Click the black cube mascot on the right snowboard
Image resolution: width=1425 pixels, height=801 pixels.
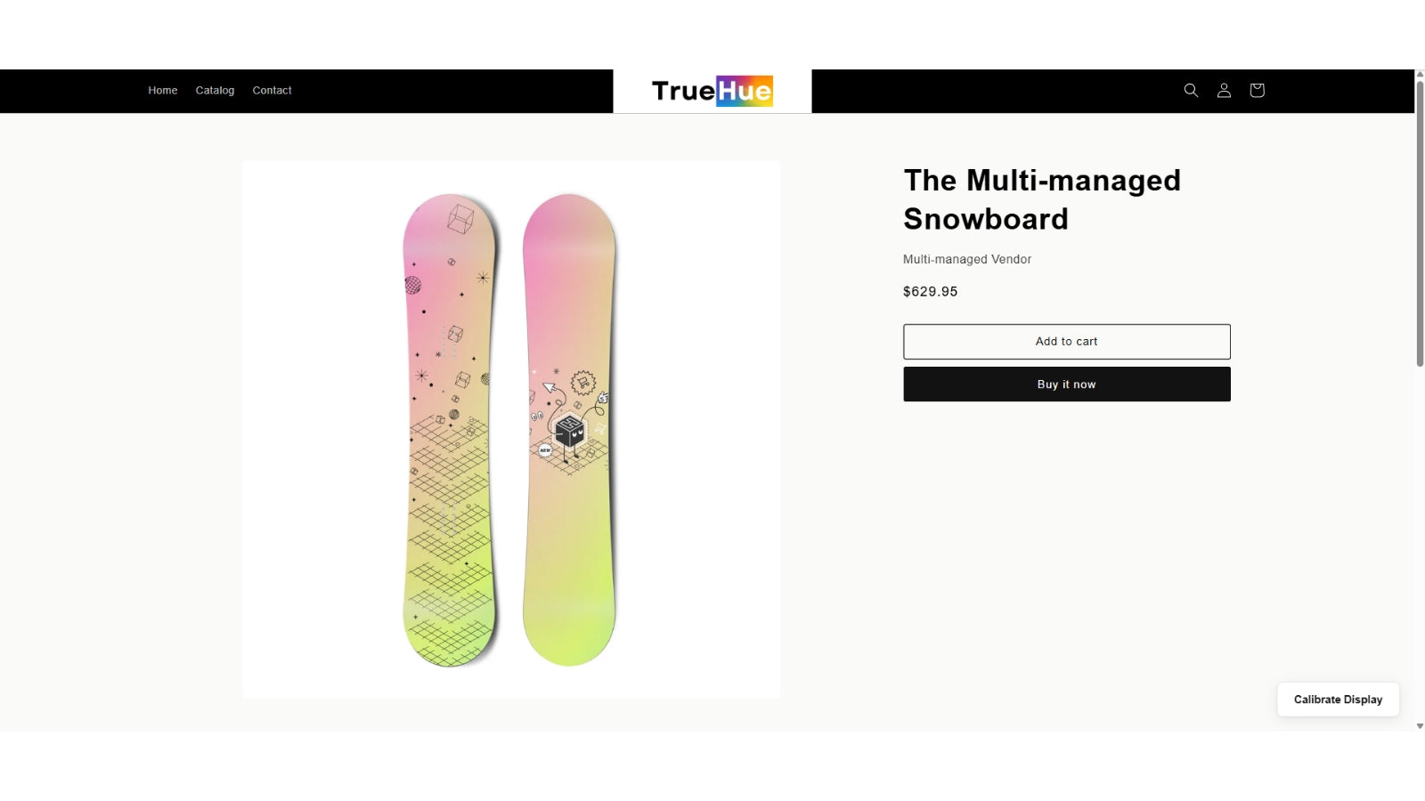click(x=569, y=432)
